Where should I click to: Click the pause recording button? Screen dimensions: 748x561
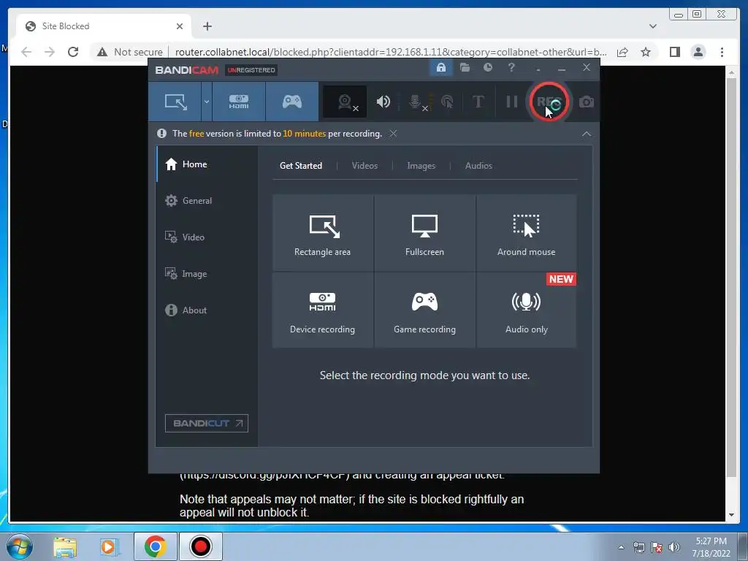click(511, 102)
